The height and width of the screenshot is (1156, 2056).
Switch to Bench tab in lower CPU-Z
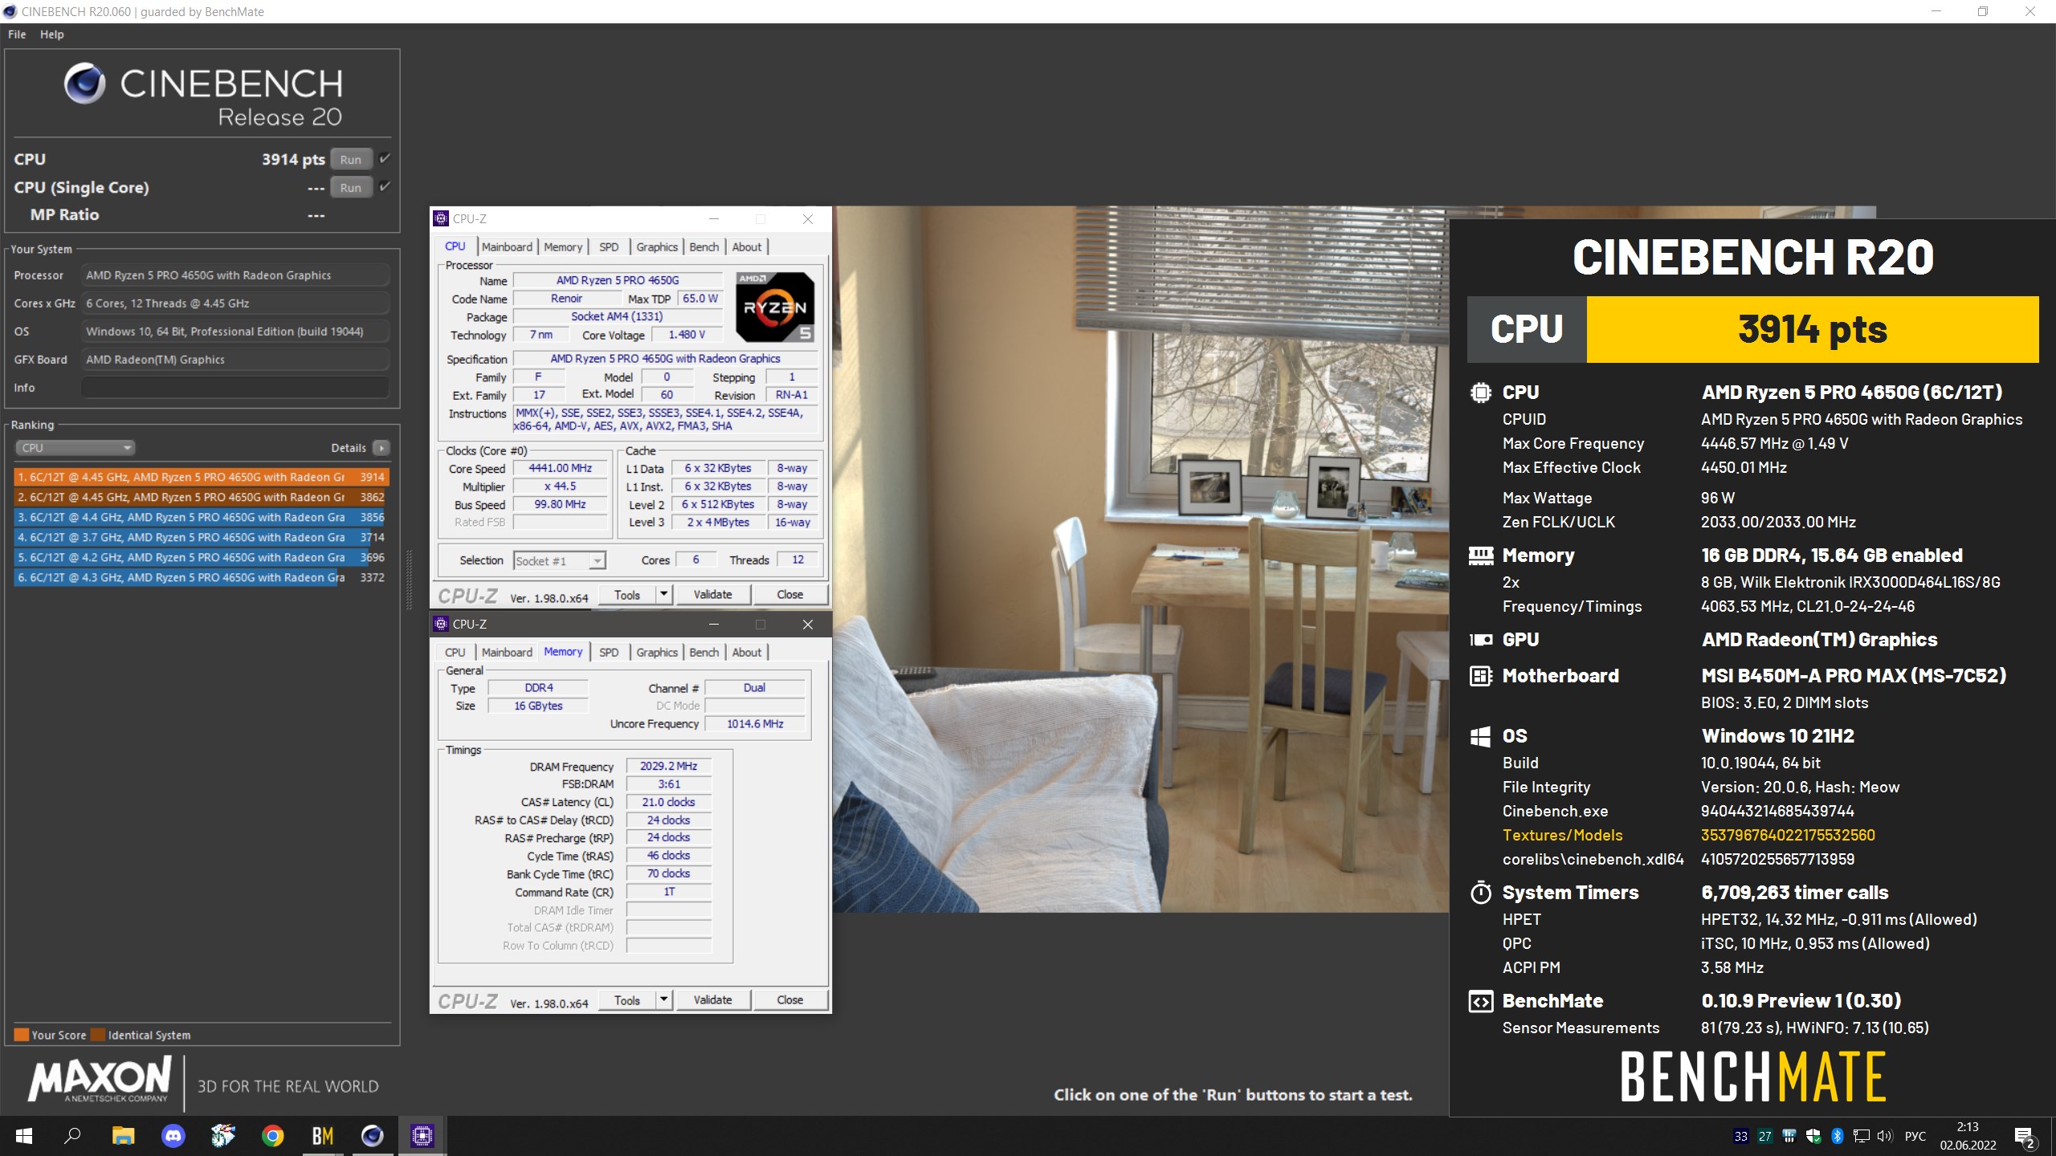[704, 652]
